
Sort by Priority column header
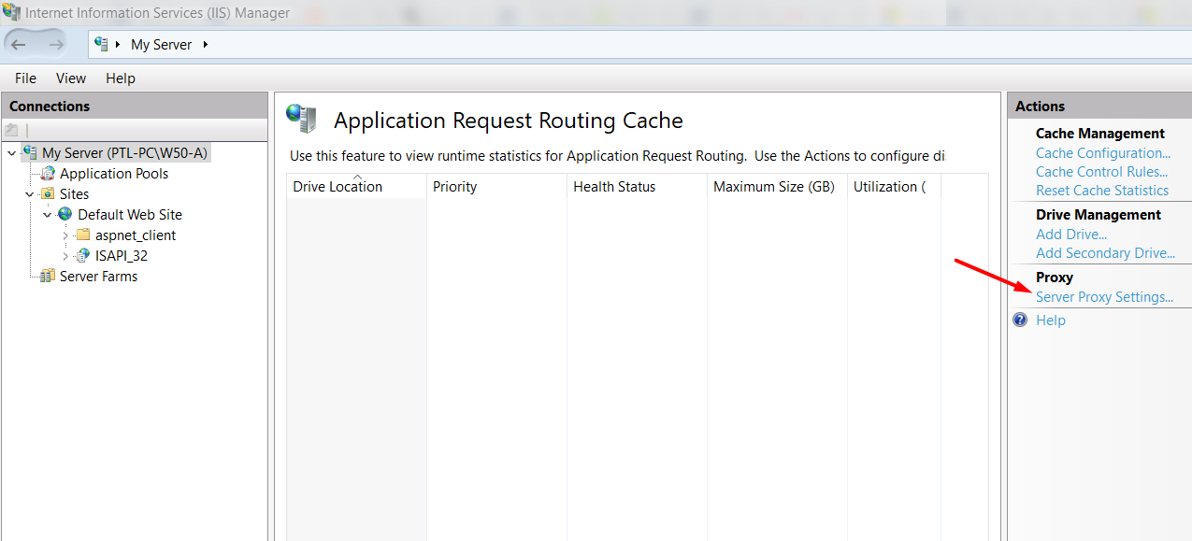[x=496, y=186]
